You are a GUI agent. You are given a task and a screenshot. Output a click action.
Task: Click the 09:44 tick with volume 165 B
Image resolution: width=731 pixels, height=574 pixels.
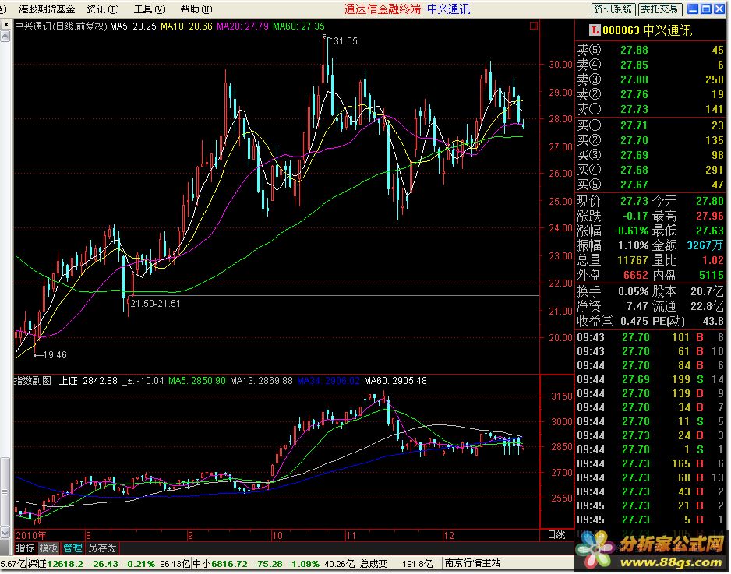coord(650,464)
